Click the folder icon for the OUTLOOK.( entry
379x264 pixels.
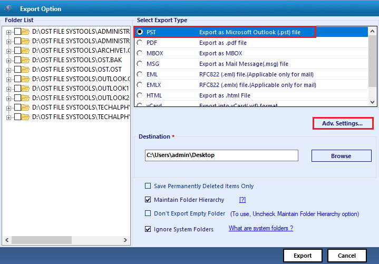25,79
